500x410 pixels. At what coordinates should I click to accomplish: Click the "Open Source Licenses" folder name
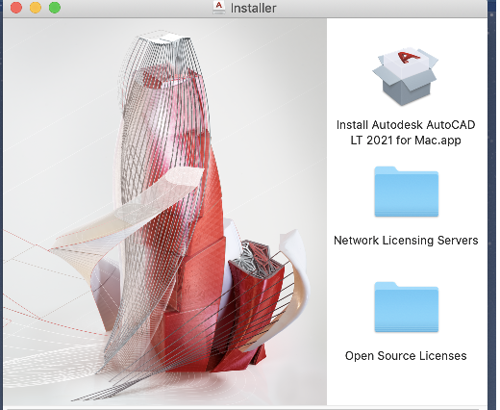coord(406,355)
